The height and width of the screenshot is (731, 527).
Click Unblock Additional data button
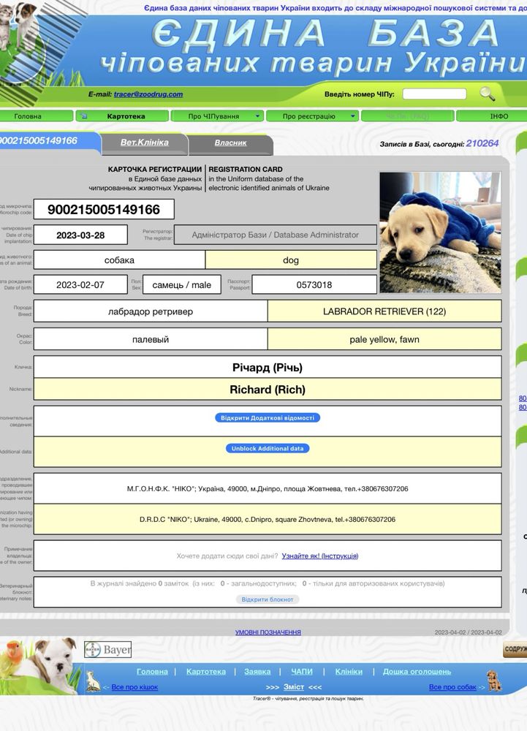[x=268, y=449]
